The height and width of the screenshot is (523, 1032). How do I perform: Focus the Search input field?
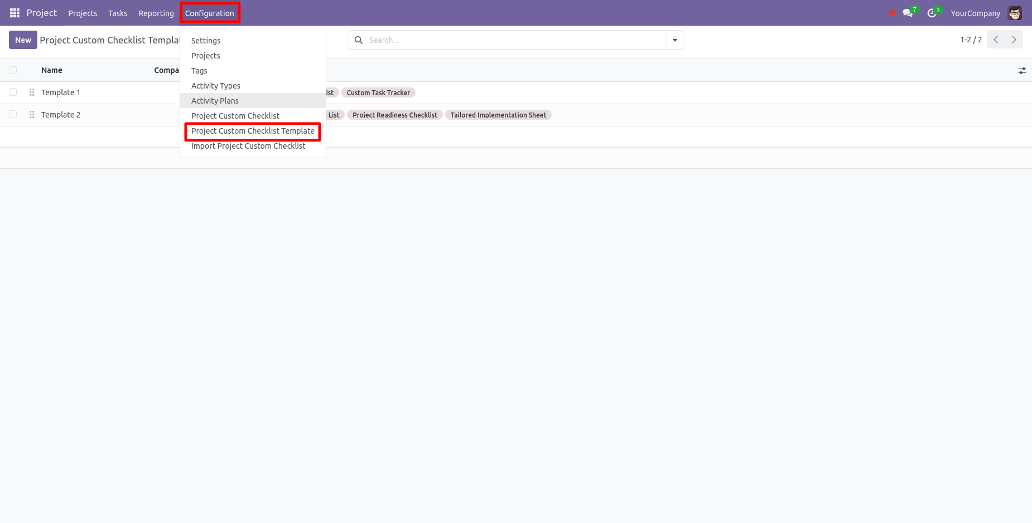[x=515, y=40]
